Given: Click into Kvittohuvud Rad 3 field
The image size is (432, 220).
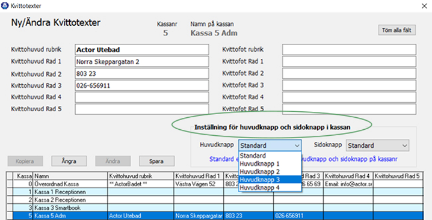Looking at the screenshot, I should (x=142, y=85).
